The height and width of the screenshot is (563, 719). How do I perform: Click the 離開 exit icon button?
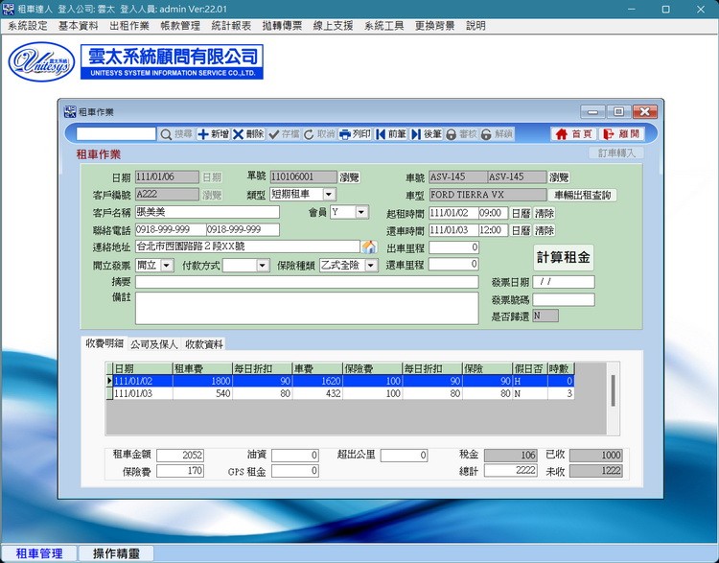point(621,134)
